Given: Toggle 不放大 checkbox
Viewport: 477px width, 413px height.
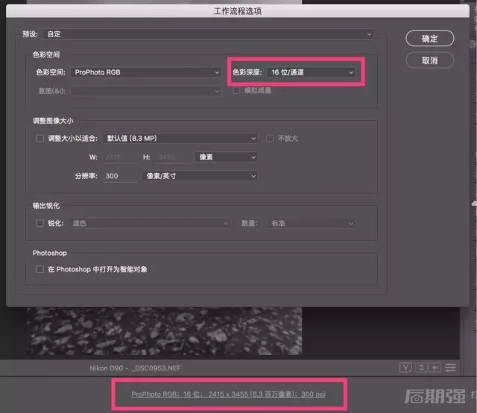Looking at the screenshot, I should point(270,139).
